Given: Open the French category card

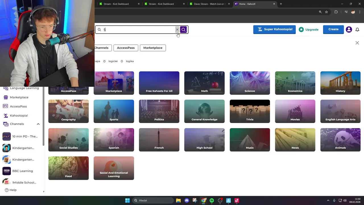Looking at the screenshot, I should click(159, 140).
